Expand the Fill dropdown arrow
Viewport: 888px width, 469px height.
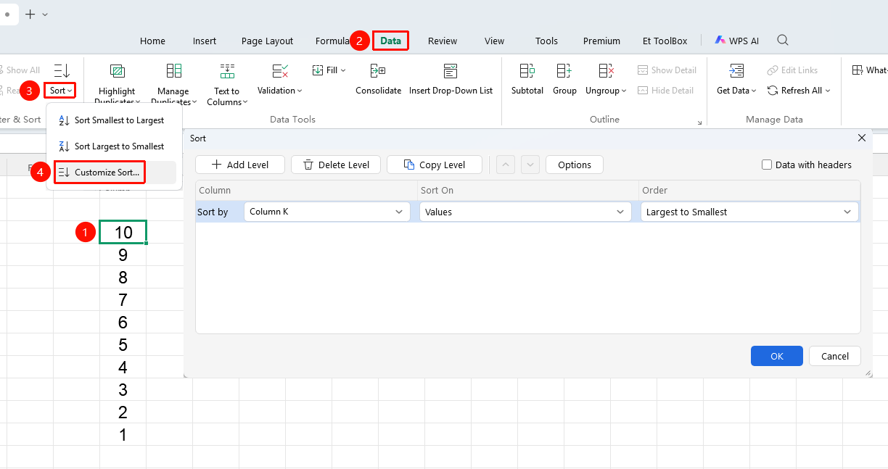[343, 70]
